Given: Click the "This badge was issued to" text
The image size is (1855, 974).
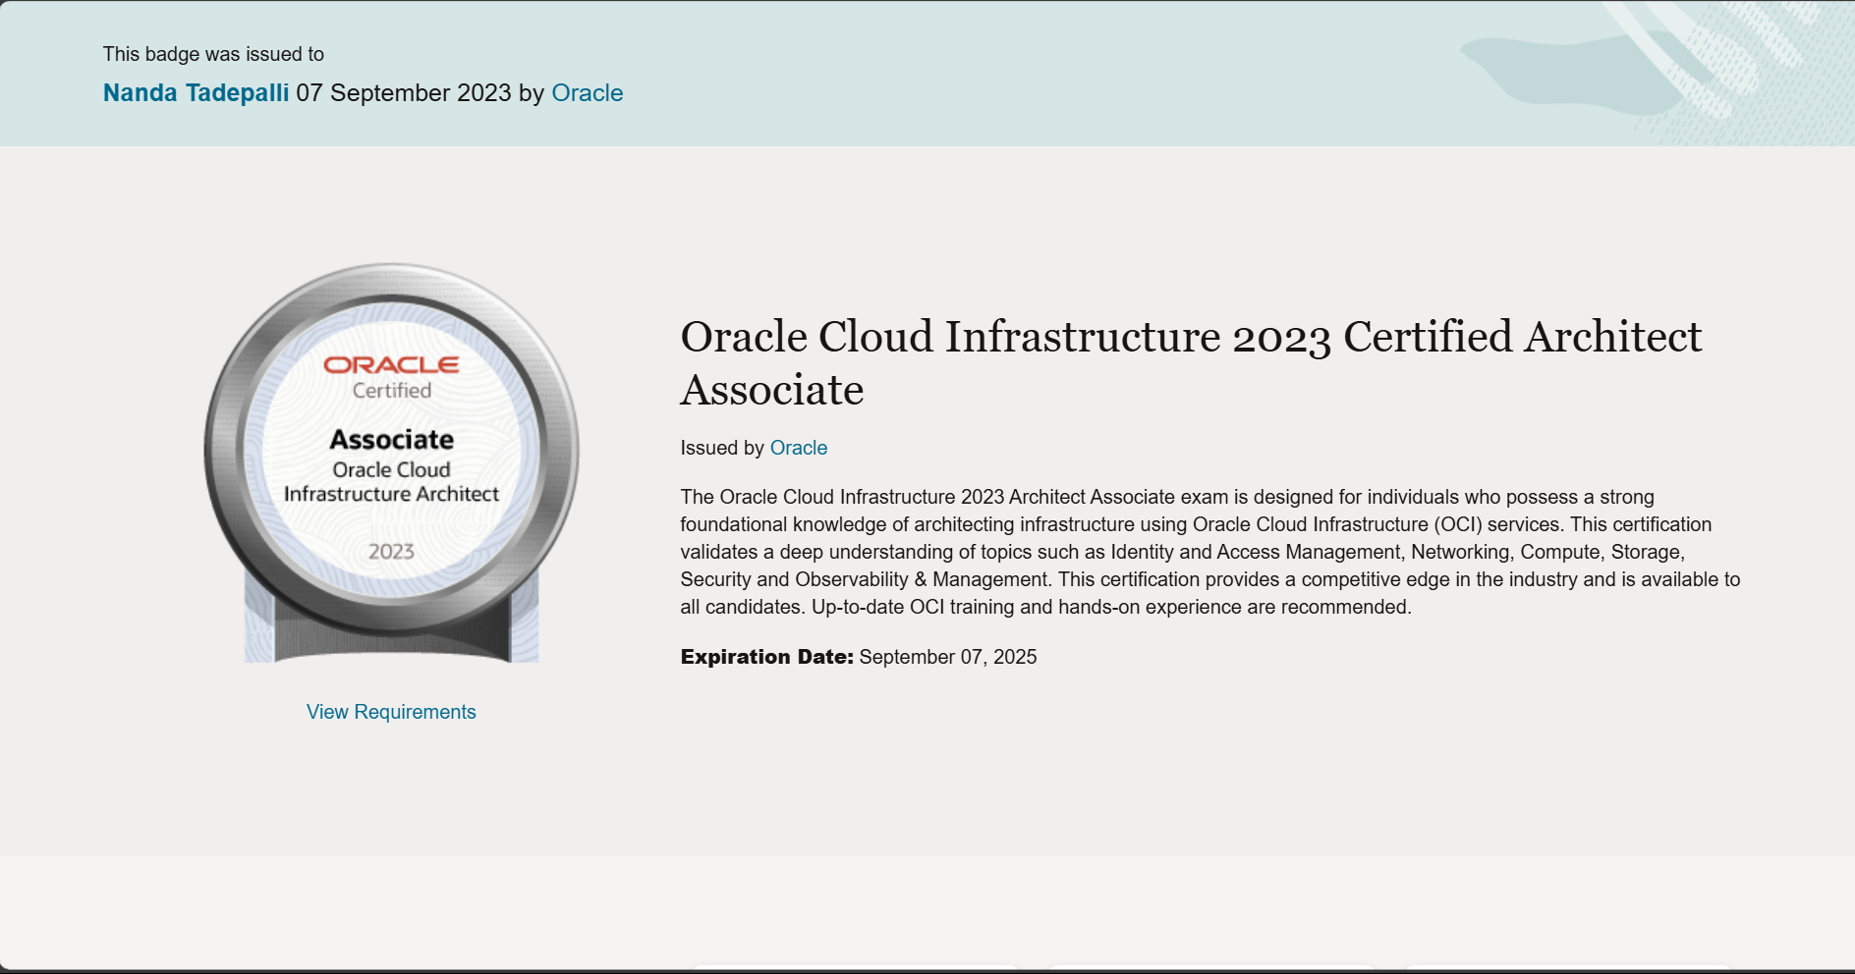Looking at the screenshot, I should (x=213, y=54).
